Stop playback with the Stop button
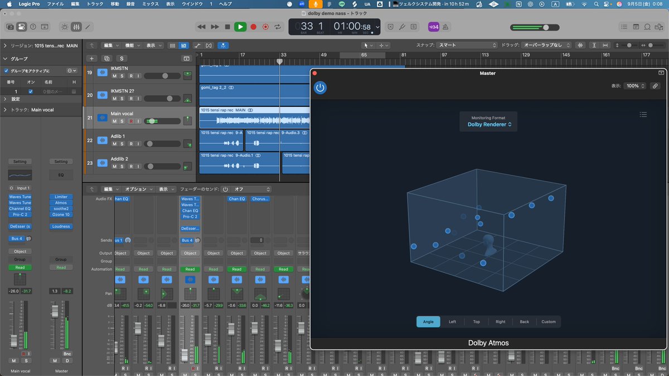Screen dimensions: 669x376 227,26
